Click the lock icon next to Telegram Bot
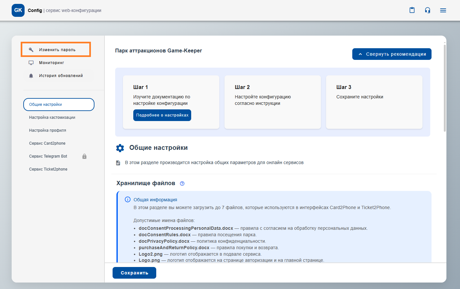460x289 pixels. click(x=84, y=156)
